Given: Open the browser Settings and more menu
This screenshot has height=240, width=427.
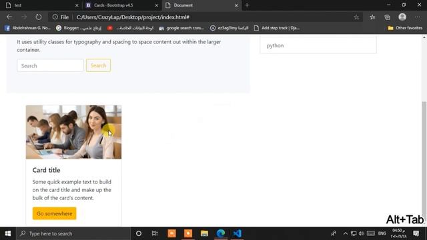Looking at the screenshot, I should tap(418, 17).
